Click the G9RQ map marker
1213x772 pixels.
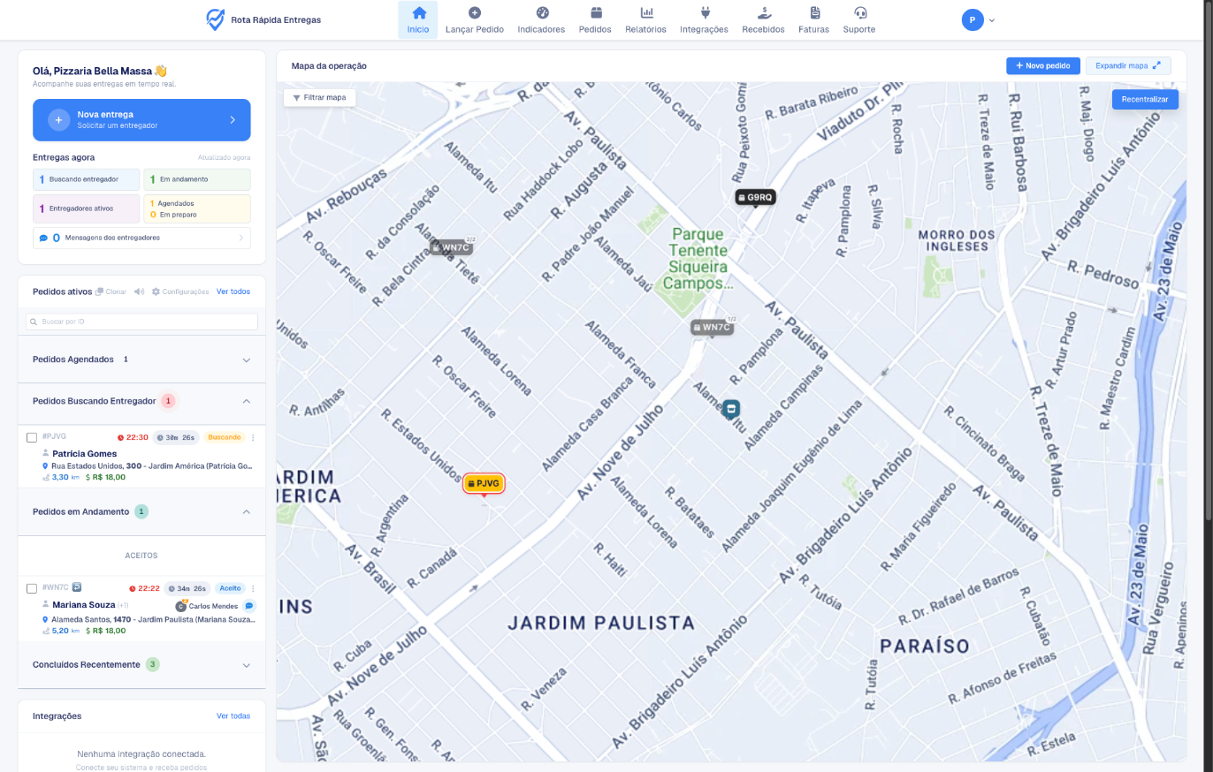[756, 197]
